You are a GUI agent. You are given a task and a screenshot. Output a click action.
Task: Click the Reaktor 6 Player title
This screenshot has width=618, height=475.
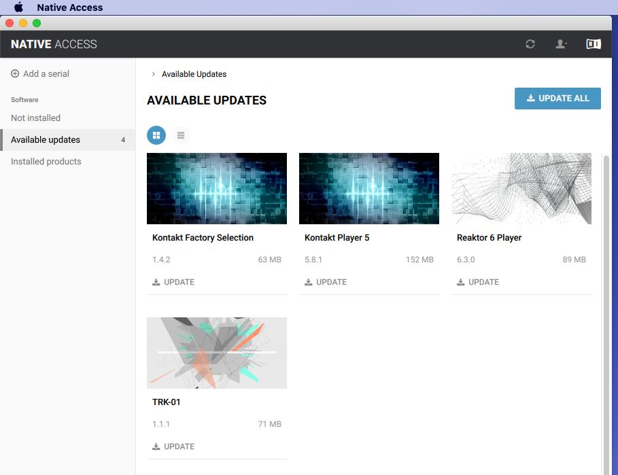pos(489,238)
